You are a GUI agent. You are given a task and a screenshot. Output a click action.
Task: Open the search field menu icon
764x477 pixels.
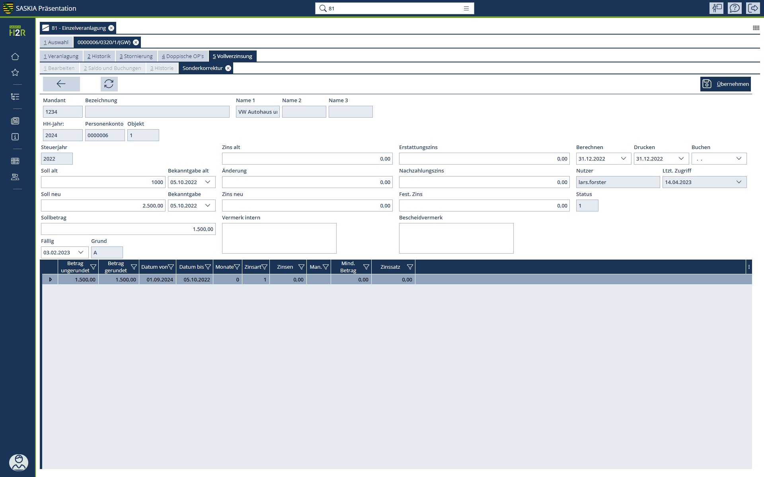466,8
